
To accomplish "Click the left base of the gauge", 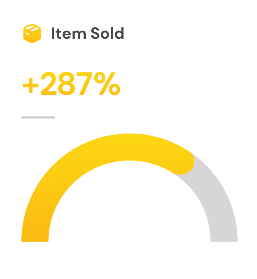I will tap(35, 236).
